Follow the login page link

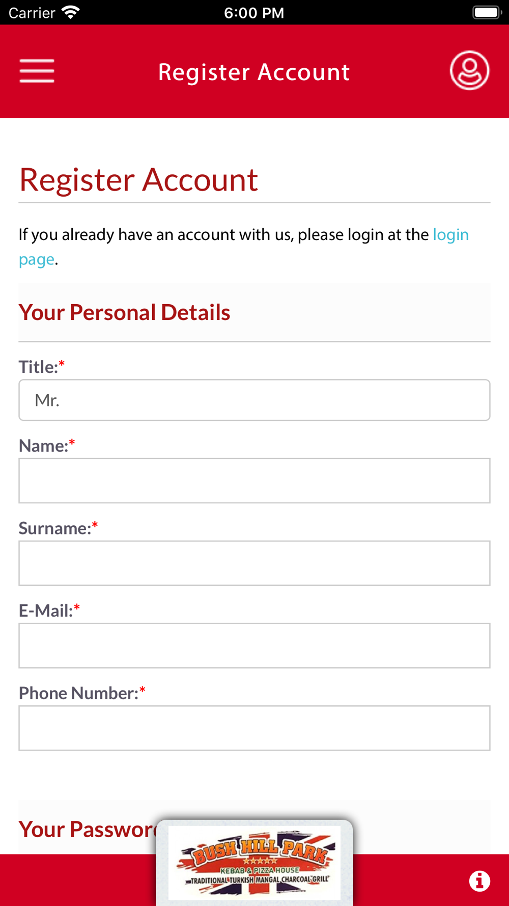(x=450, y=235)
